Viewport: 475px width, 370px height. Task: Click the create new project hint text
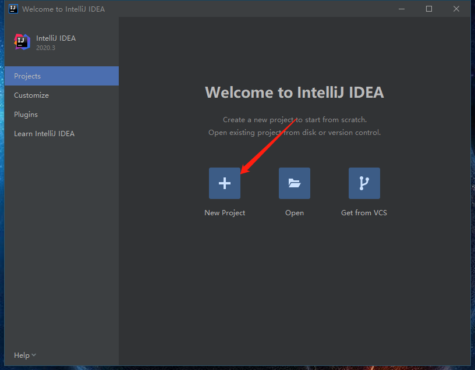pos(294,119)
